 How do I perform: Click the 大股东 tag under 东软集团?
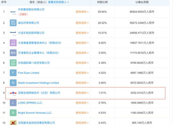point(23,14)
